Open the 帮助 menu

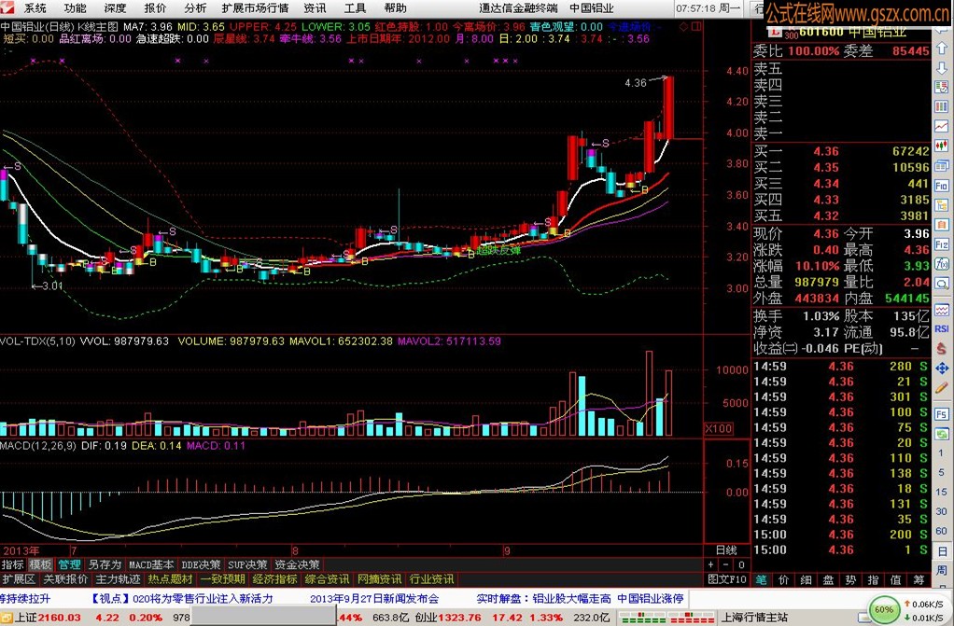click(x=395, y=7)
